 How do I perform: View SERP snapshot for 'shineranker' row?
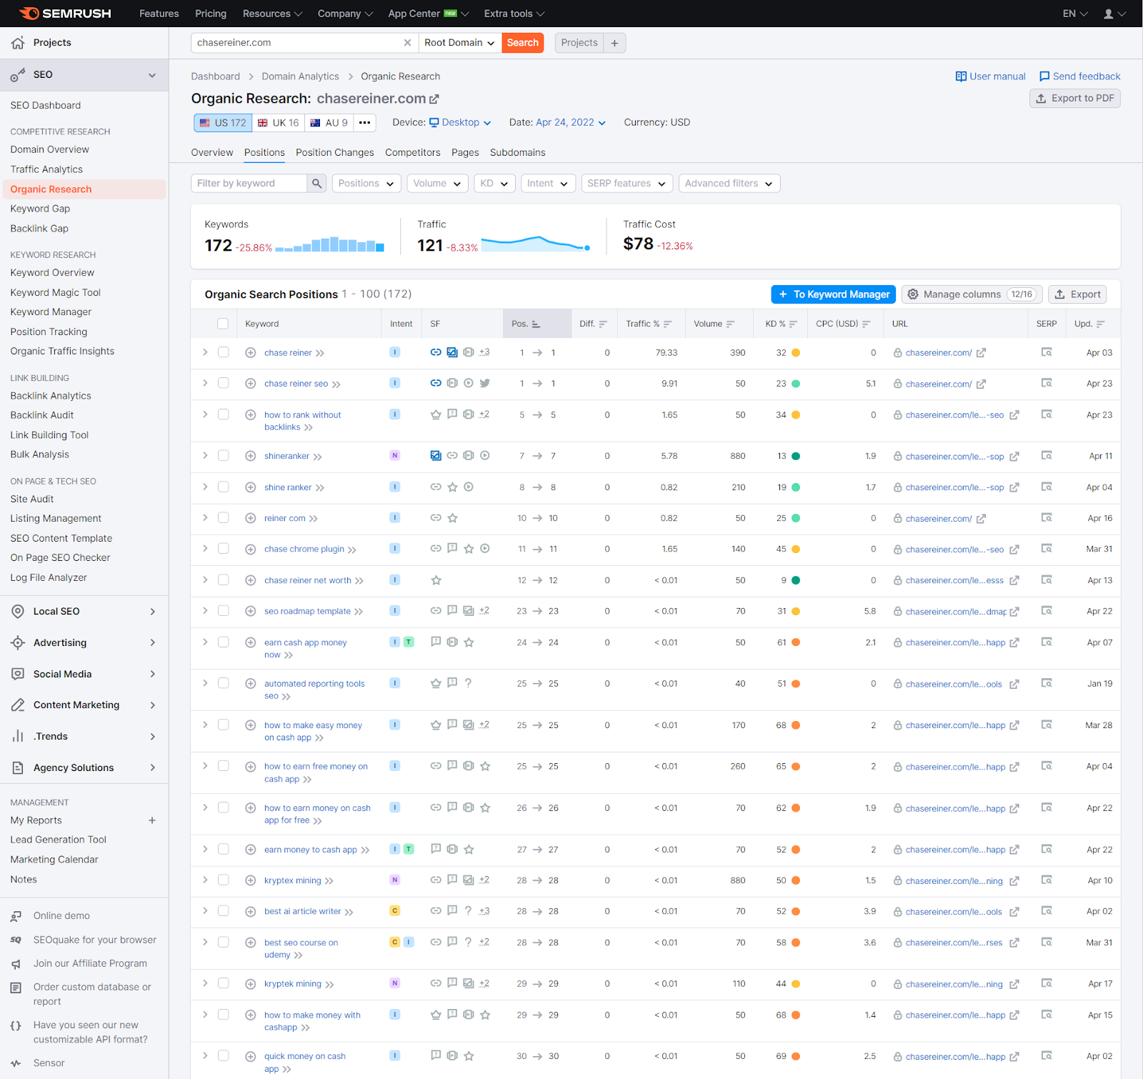[1047, 456]
